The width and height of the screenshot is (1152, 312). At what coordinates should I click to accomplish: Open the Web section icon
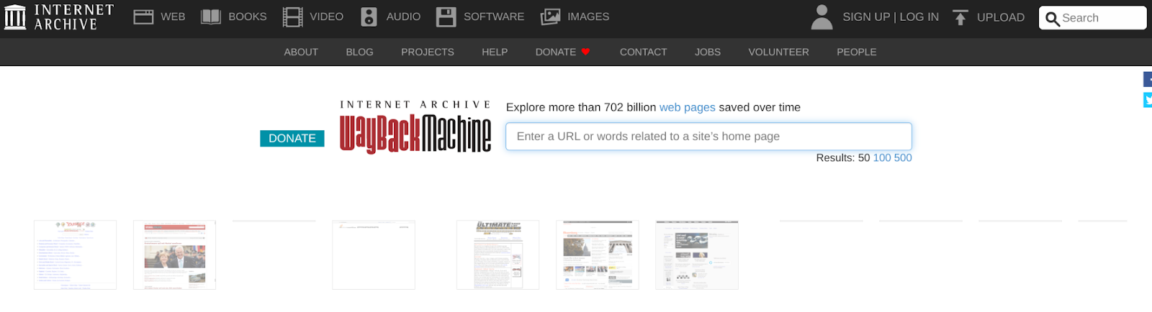tap(143, 17)
